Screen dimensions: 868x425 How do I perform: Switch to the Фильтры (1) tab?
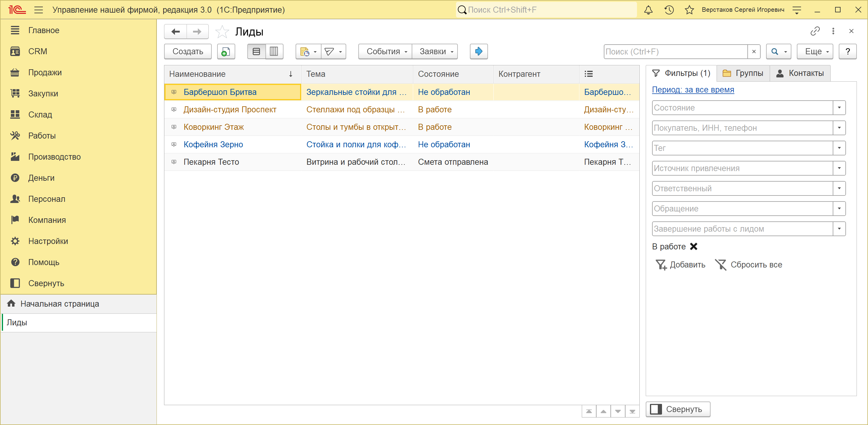tap(681, 73)
